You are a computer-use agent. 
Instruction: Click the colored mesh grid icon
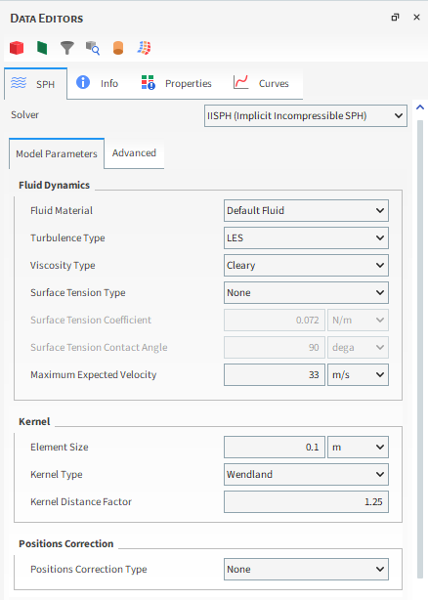click(x=144, y=48)
